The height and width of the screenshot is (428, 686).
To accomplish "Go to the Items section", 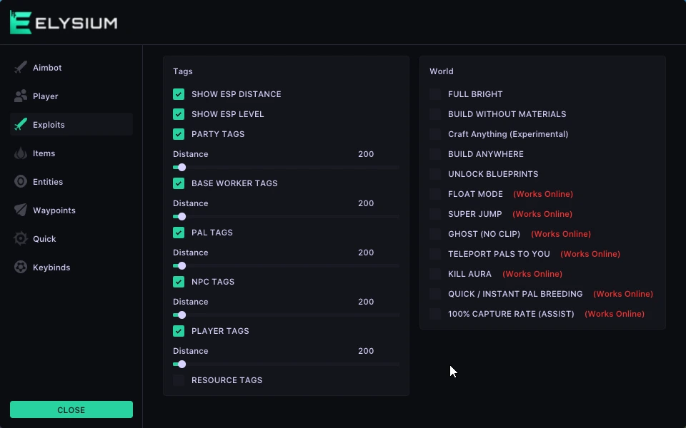I will point(44,153).
